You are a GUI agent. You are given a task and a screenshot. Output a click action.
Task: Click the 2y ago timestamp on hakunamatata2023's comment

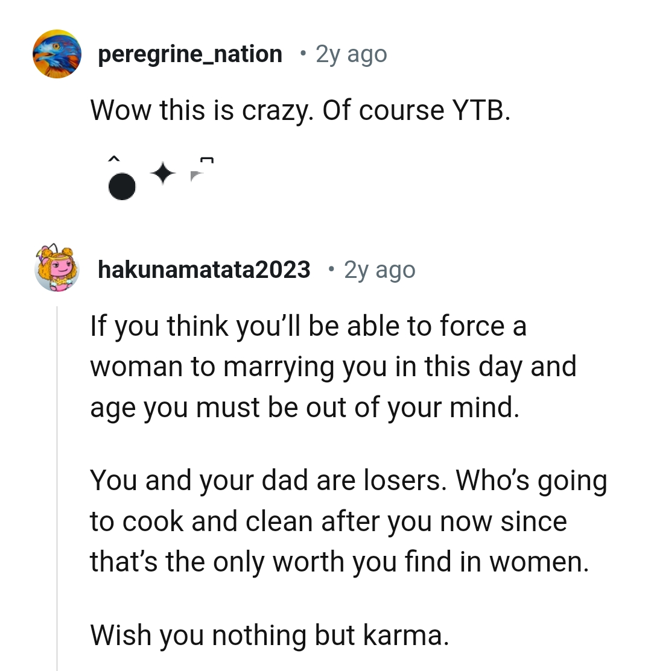(379, 269)
